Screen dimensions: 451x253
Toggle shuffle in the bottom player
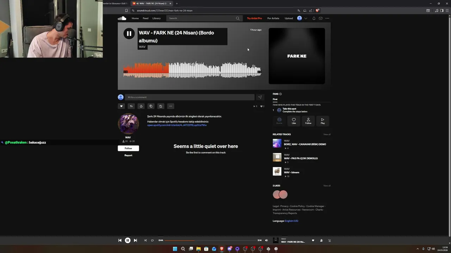tap(145, 240)
